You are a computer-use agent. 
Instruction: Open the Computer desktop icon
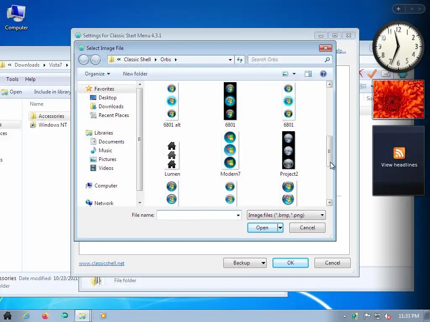click(16, 18)
